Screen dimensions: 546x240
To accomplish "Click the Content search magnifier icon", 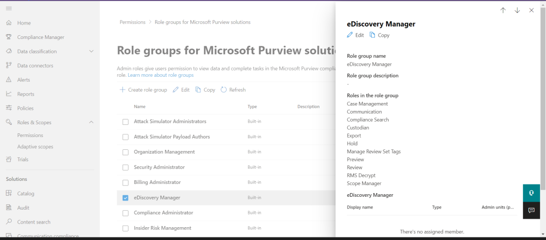I will tap(9, 222).
